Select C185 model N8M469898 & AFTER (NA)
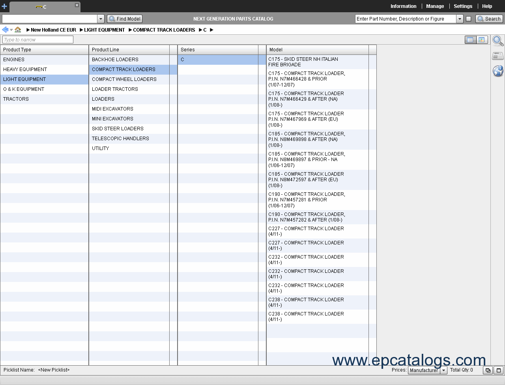The width and height of the screenshot is (505, 385). tap(322, 139)
